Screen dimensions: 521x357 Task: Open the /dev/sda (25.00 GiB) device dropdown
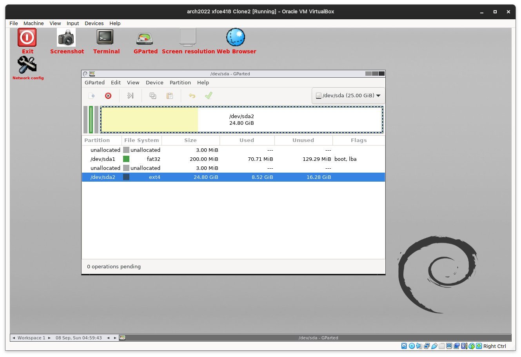click(x=348, y=95)
